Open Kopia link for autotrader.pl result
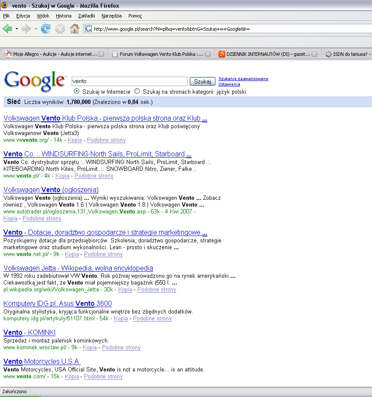The width and height of the screenshot is (372, 397). [x=10, y=218]
